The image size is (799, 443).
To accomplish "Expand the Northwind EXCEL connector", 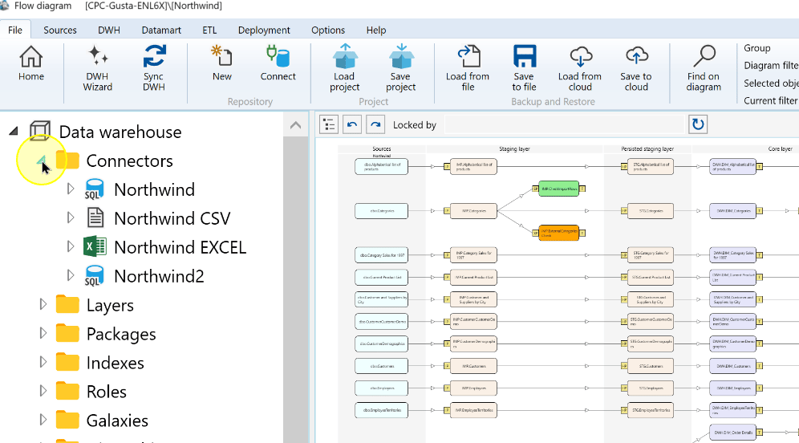I will [x=71, y=246].
